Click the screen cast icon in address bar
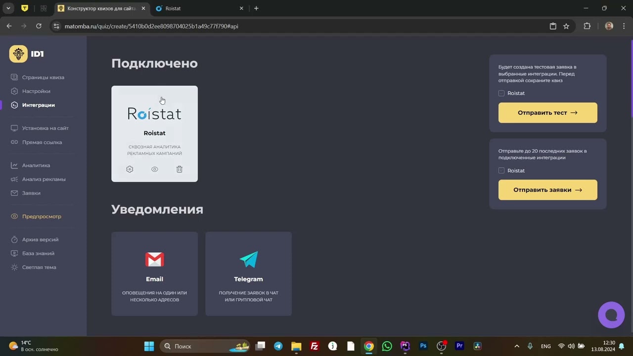 point(553,26)
